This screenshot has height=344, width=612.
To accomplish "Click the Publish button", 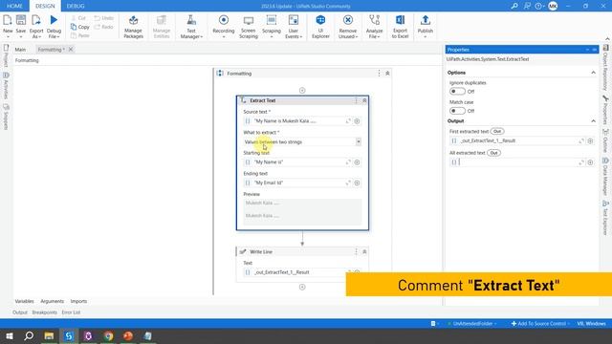I will coord(425,26).
